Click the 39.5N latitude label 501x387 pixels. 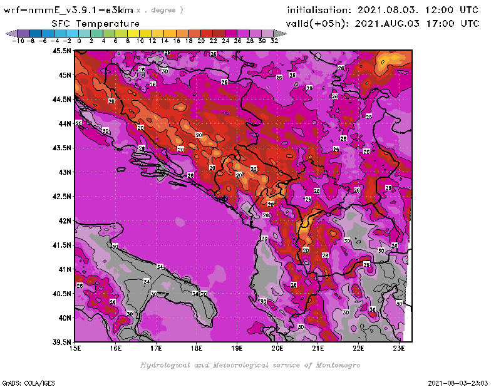61,342
